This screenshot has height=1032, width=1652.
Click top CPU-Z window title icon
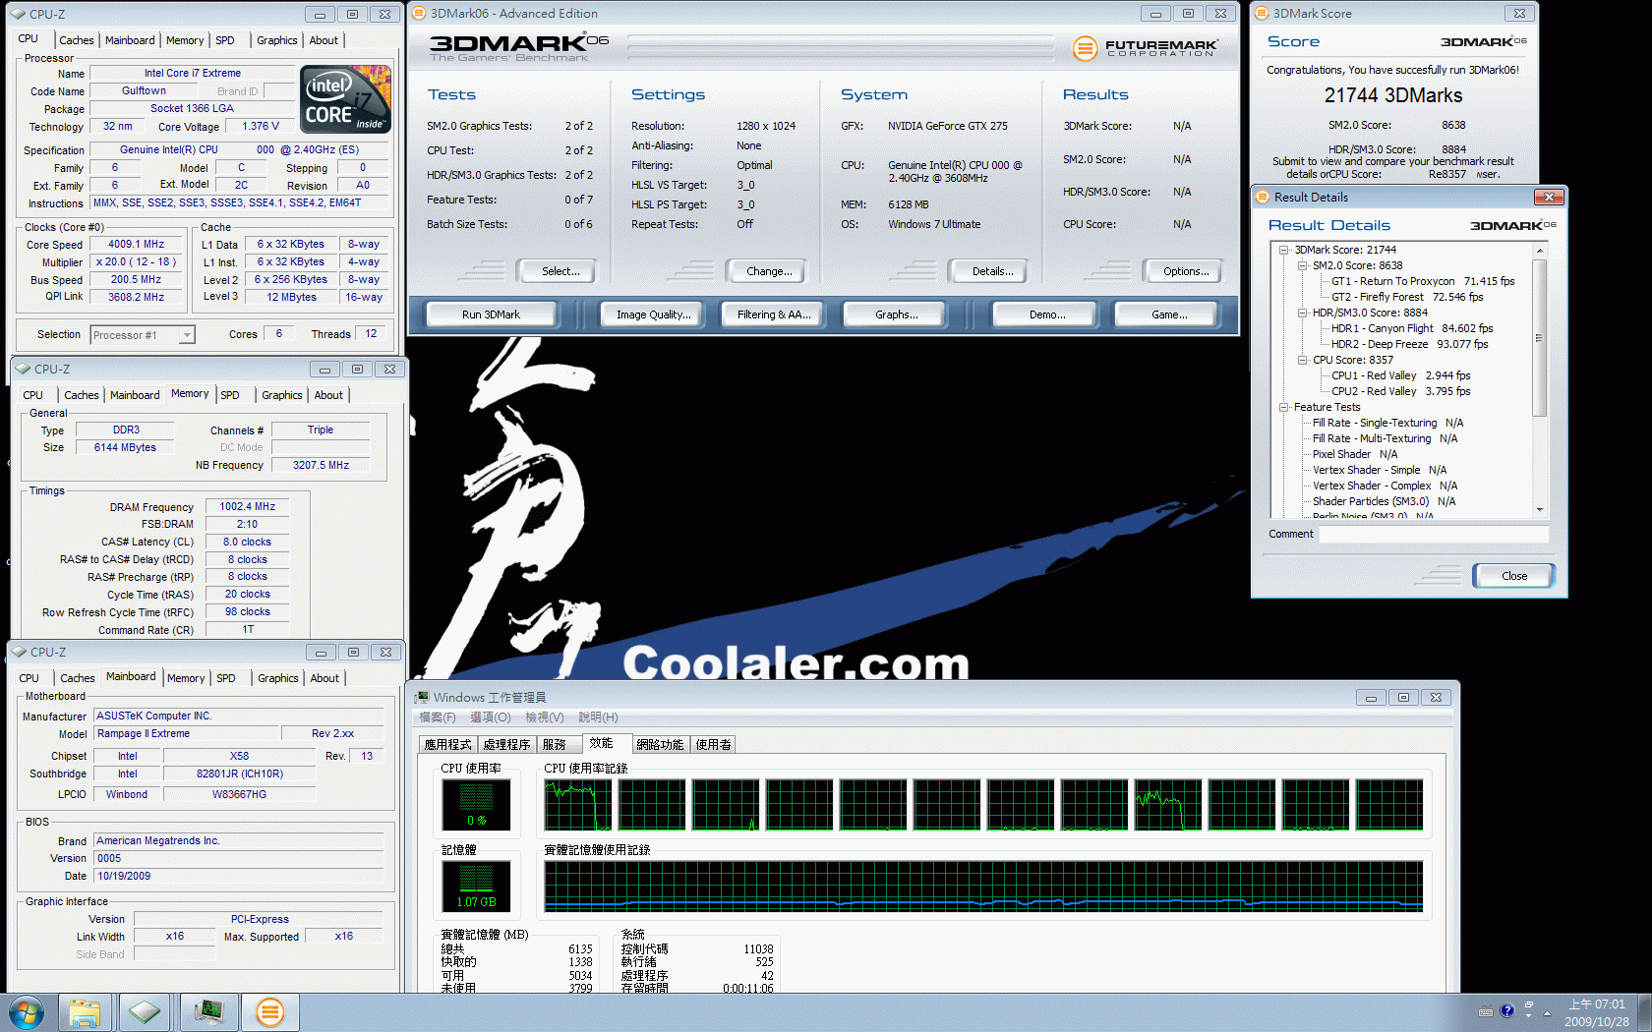pyautogui.click(x=19, y=15)
